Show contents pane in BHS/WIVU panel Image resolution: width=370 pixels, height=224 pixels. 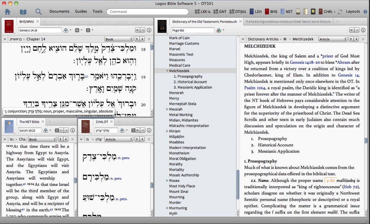[x=5, y=39]
